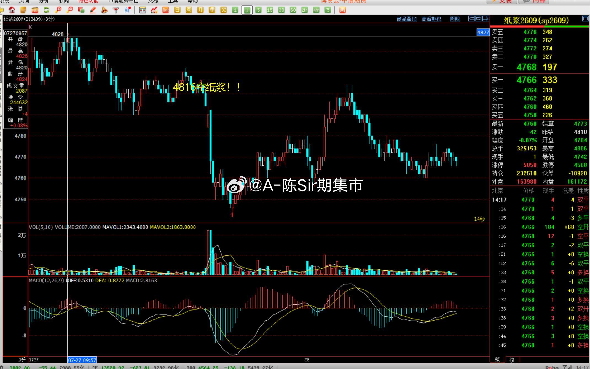
Task: Open 商品叠加 overlay link
Action: point(406,19)
